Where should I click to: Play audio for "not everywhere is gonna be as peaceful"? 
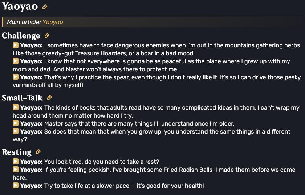point(16,61)
